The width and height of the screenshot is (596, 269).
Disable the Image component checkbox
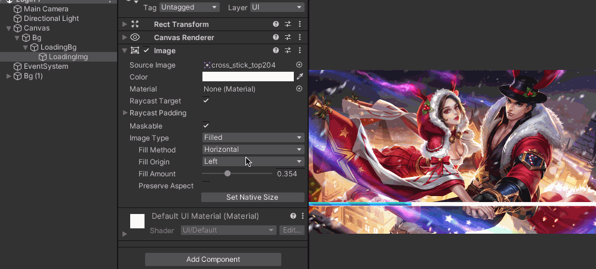pyautogui.click(x=146, y=50)
